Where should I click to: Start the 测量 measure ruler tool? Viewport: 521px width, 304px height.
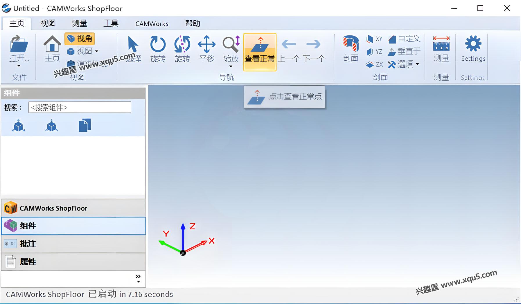(441, 48)
